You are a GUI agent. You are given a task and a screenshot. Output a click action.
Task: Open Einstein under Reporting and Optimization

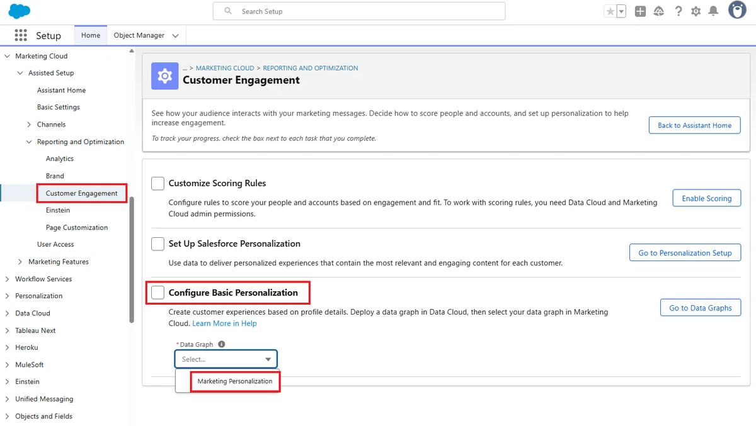[x=58, y=210]
